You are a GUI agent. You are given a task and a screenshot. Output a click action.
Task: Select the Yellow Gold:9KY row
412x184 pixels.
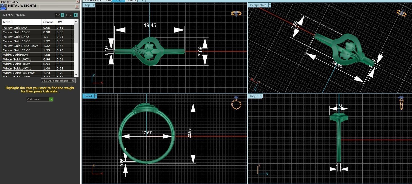[x=38, y=28]
